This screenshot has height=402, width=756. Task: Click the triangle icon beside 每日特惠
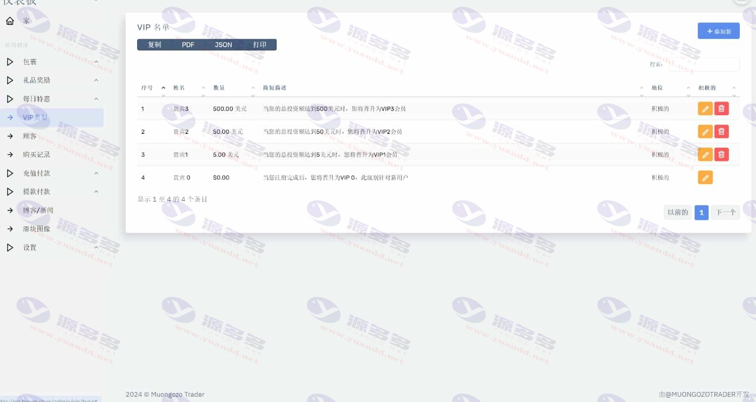[x=10, y=99]
